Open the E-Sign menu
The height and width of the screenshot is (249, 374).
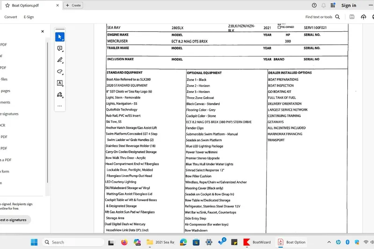pos(29,17)
